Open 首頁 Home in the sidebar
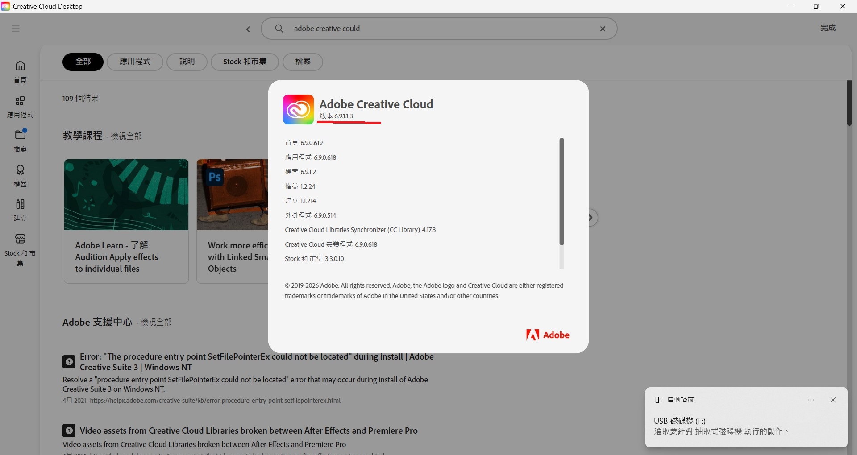The width and height of the screenshot is (857, 455). [x=20, y=72]
